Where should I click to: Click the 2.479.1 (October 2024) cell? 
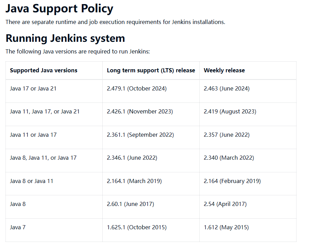pyautogui.click(x=137, y=88)
